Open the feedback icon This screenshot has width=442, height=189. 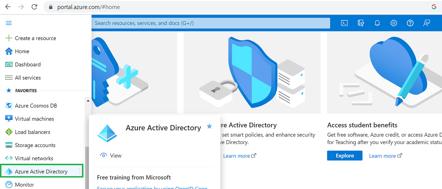point(427,23)
